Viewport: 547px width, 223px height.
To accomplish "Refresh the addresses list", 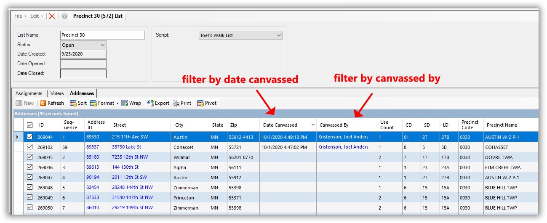I will click(x=52, y=103).
